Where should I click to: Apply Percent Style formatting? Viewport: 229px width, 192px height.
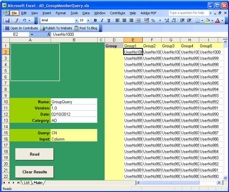click(x=153, y=20)
